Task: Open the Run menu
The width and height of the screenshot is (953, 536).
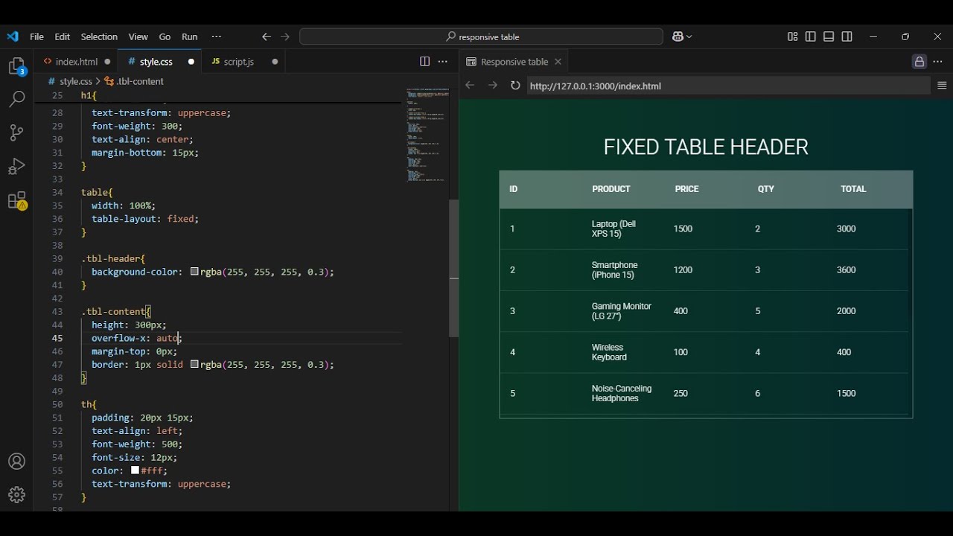Action: [x=190, y=36]
